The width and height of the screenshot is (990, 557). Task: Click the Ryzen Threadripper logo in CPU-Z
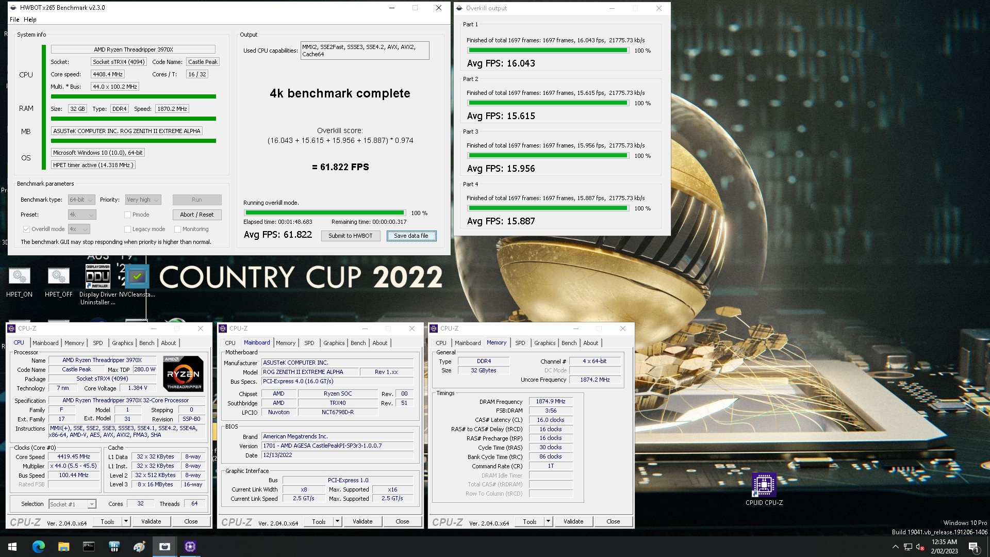pos(183,373)
